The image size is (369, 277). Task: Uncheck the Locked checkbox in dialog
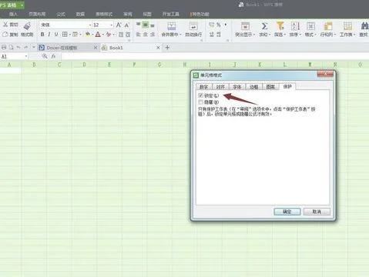[x=200, y=95]
